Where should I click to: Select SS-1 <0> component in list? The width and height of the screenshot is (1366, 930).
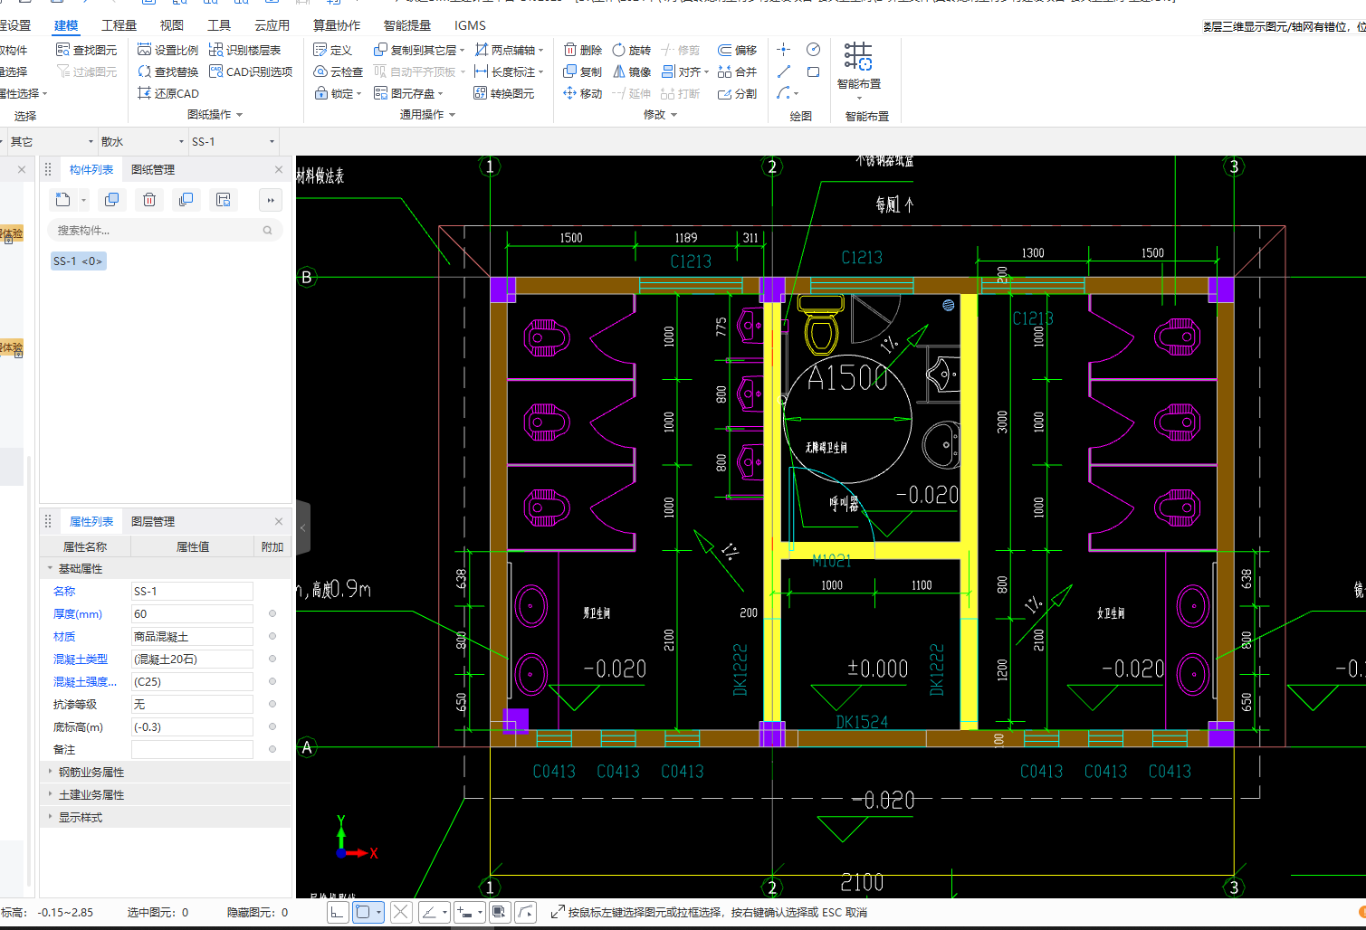79,261
